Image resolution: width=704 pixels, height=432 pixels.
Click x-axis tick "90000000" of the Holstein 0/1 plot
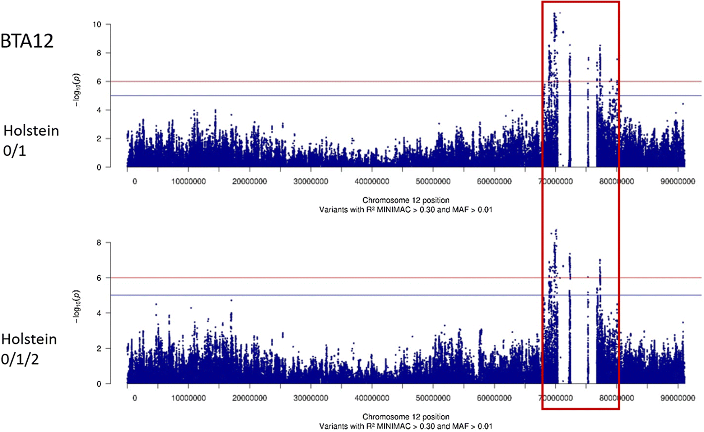point(678,181)
